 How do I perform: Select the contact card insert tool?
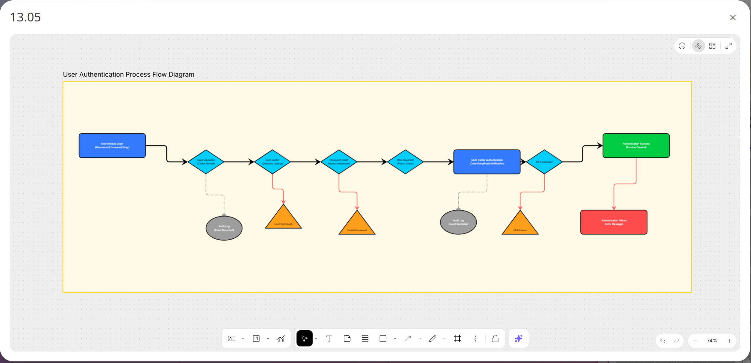(231, 339)
